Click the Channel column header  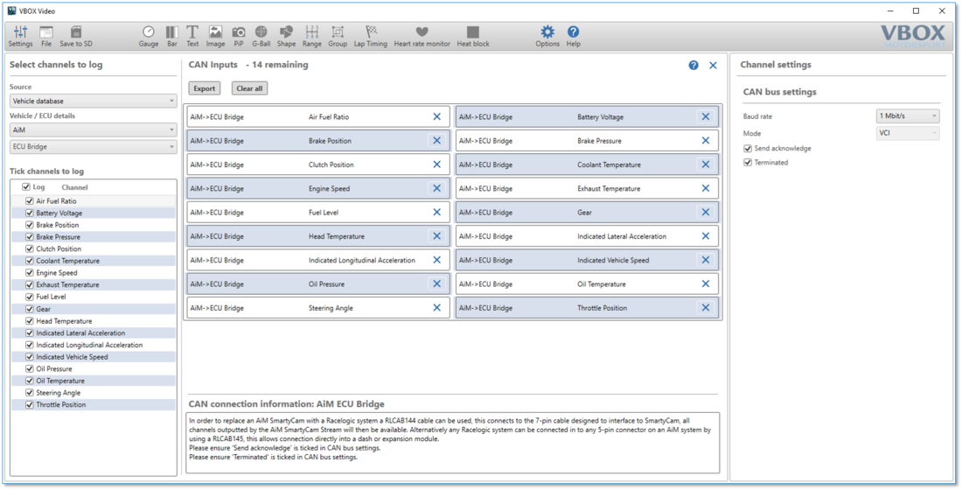coord(74,187)
